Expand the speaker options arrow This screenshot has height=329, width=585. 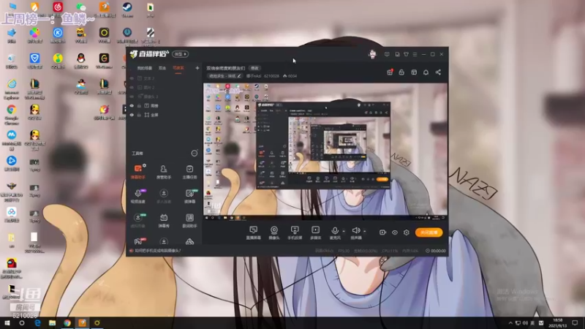(x=364, y=231)
